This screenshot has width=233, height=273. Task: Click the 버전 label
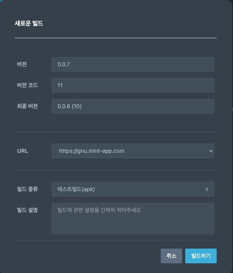click(x=22, y=64)
